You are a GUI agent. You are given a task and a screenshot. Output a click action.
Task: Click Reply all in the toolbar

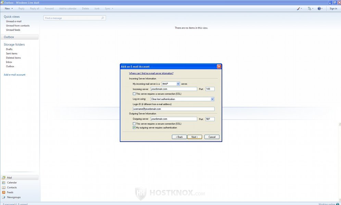(35, 9)
